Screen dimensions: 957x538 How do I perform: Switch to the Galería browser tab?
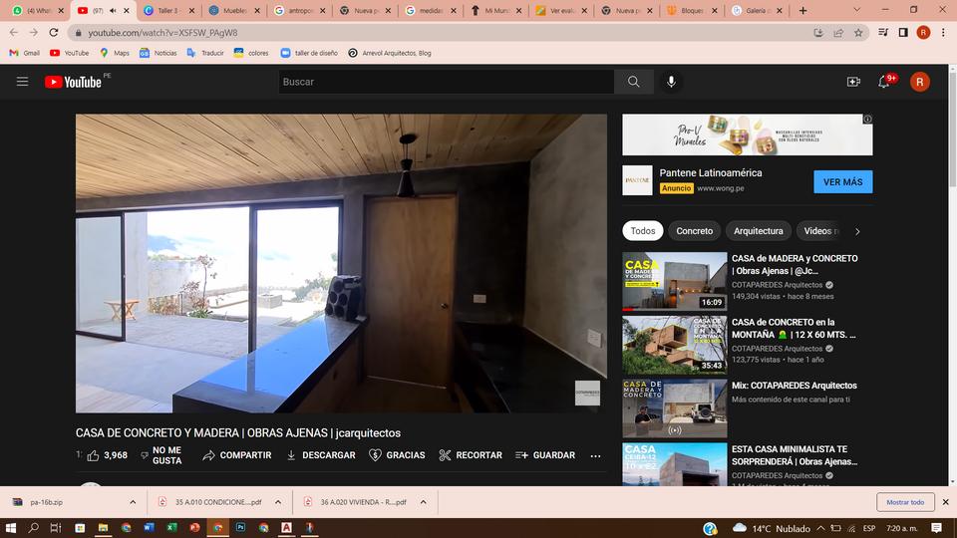(758, 10)
